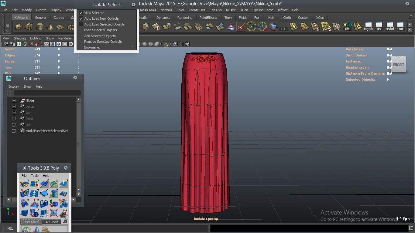Image resolution: width=415 pixels, height=233 pixels.
Task: Click the Outliner horizontal scrollbar right arrow
Action: coord(73,199)
